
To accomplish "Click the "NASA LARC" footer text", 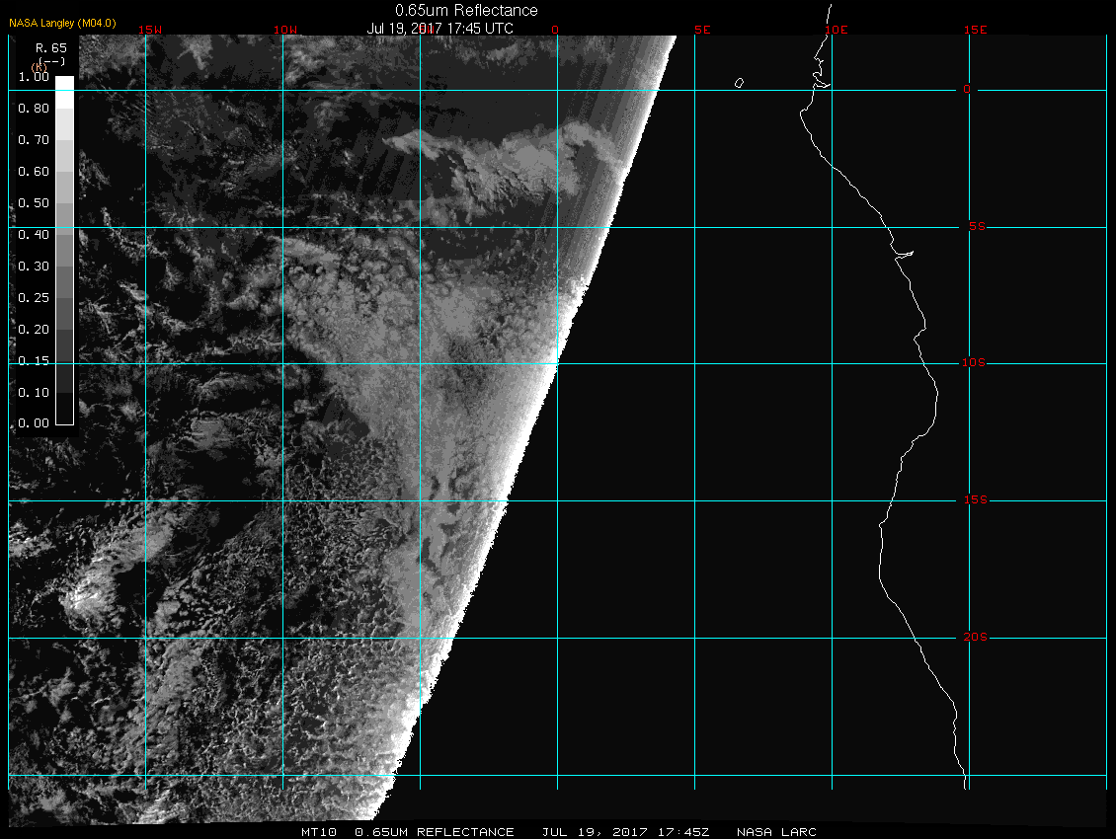I will (x=776, y=832).
